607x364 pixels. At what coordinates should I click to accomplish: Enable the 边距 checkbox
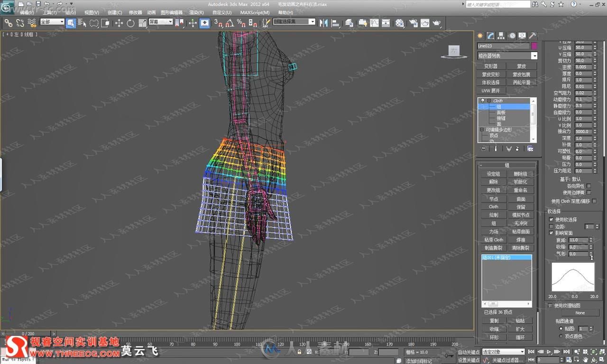551,227
